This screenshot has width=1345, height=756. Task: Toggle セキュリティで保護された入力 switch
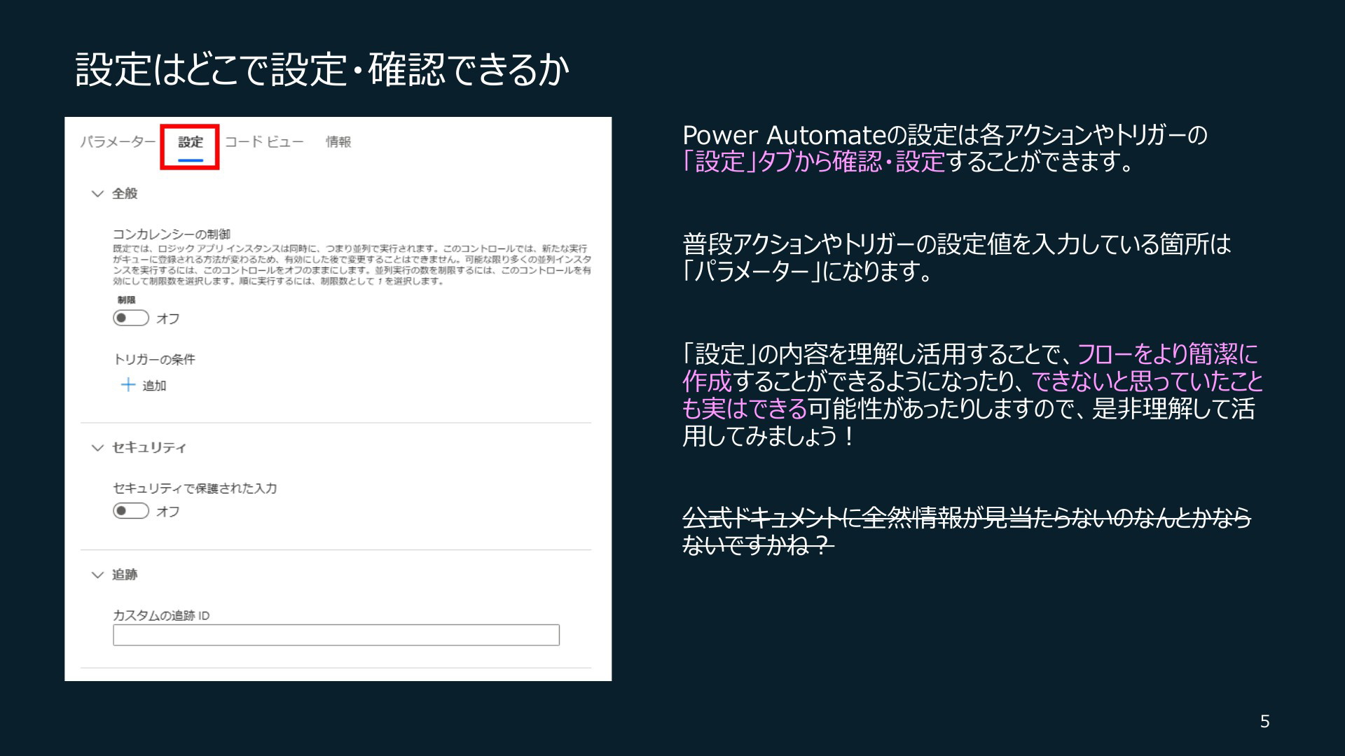[x=131, y=511]
